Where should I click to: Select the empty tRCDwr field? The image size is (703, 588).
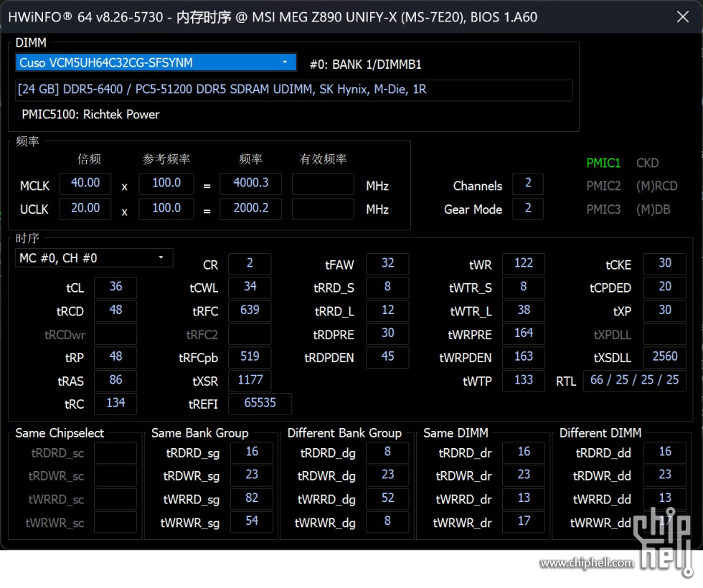click(115, 334)
